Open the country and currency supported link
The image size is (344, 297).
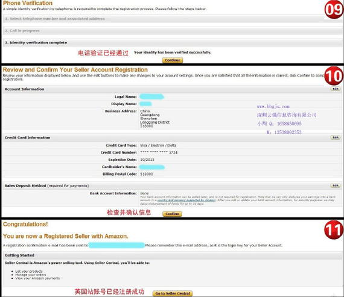[186, 200]
